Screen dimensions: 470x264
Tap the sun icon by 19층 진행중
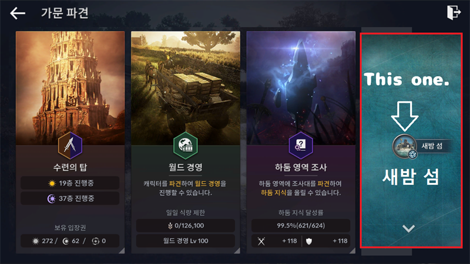52,183
